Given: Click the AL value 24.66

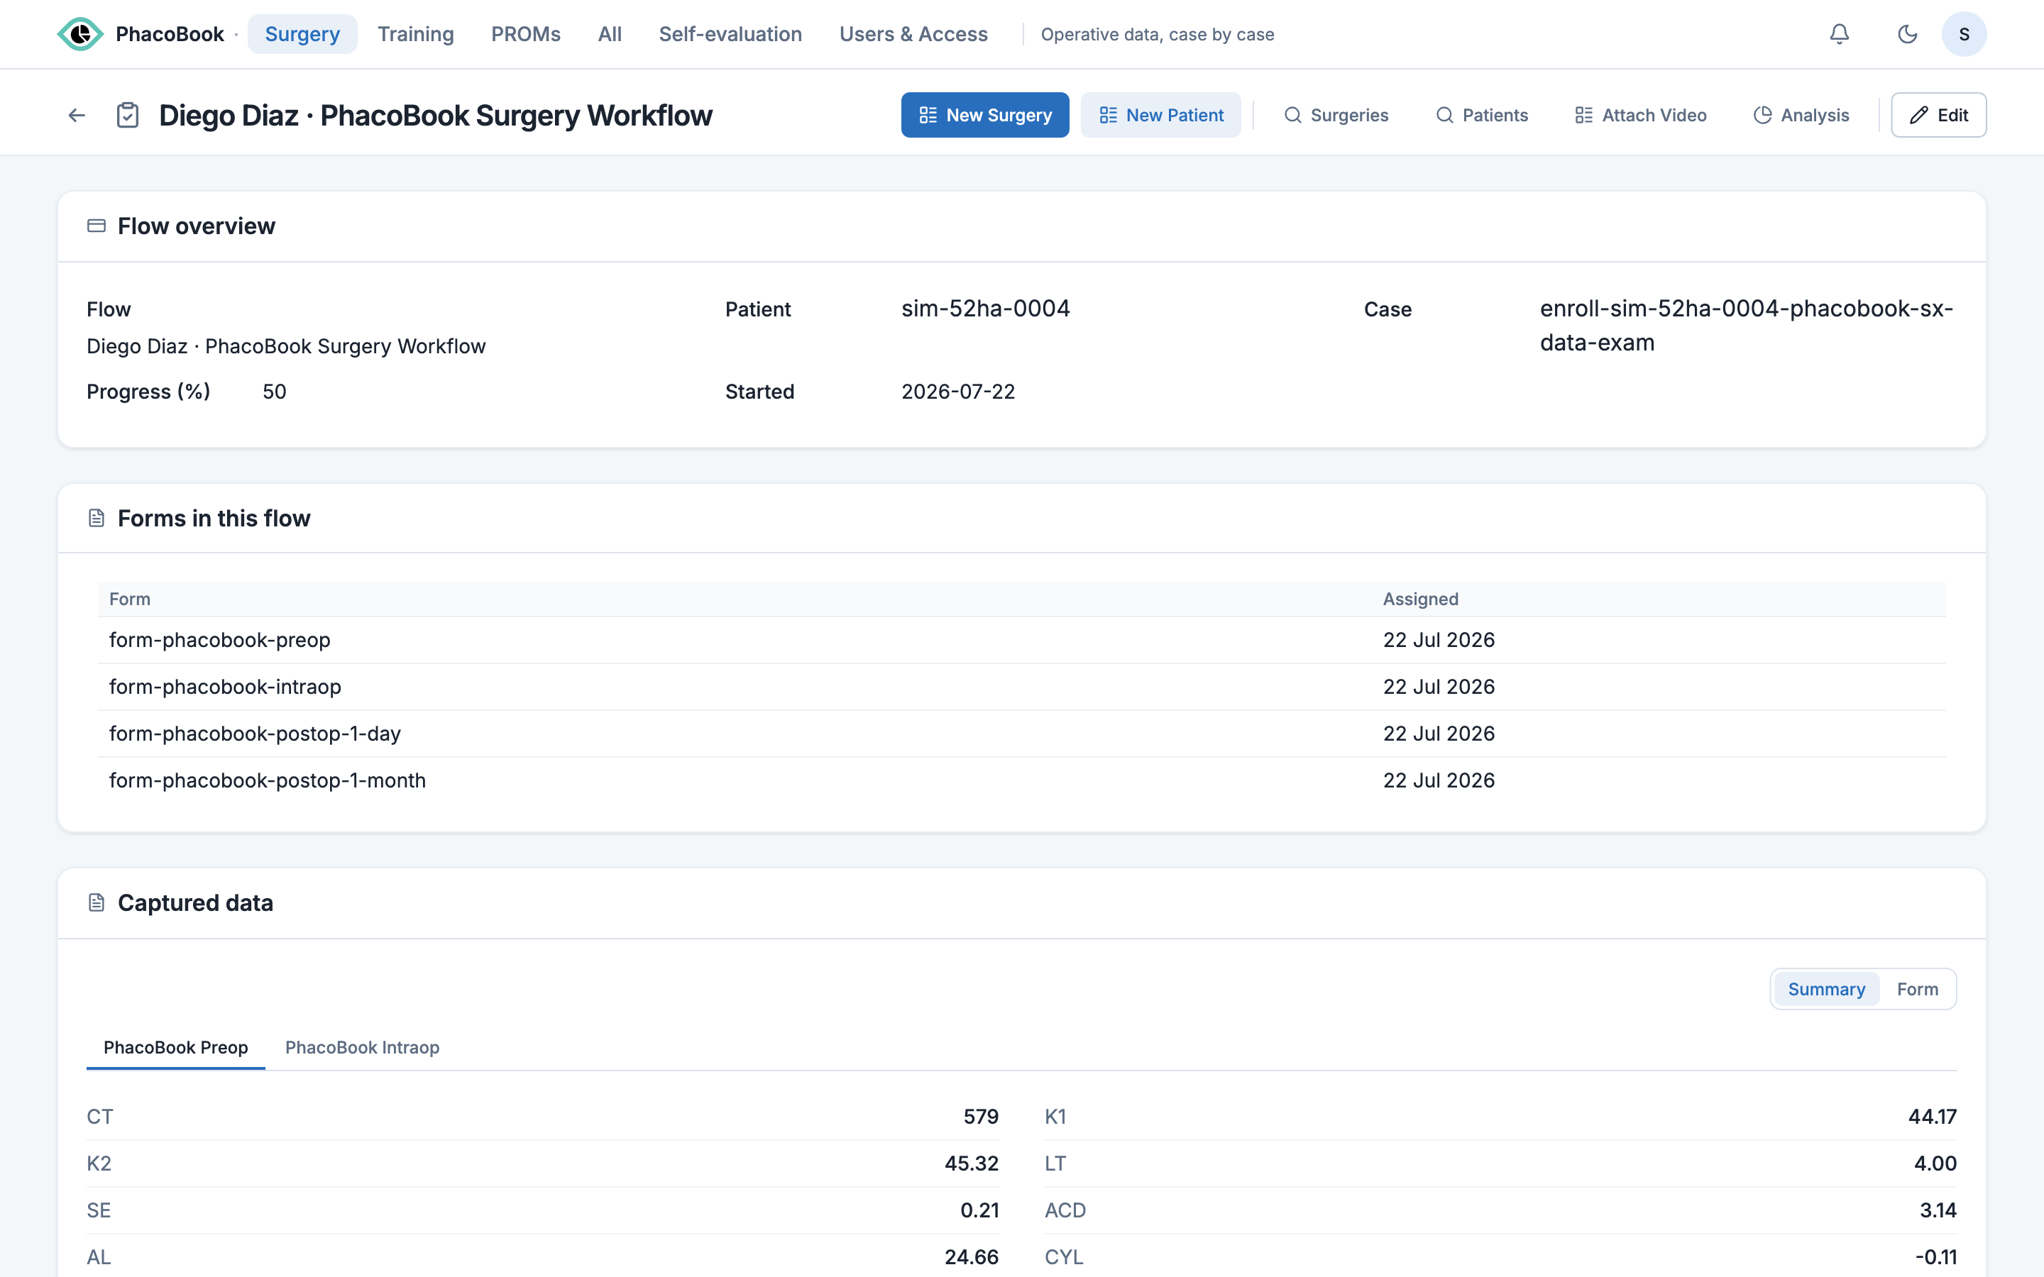Looking at the screenshot, I should (x=972, y=1256).
